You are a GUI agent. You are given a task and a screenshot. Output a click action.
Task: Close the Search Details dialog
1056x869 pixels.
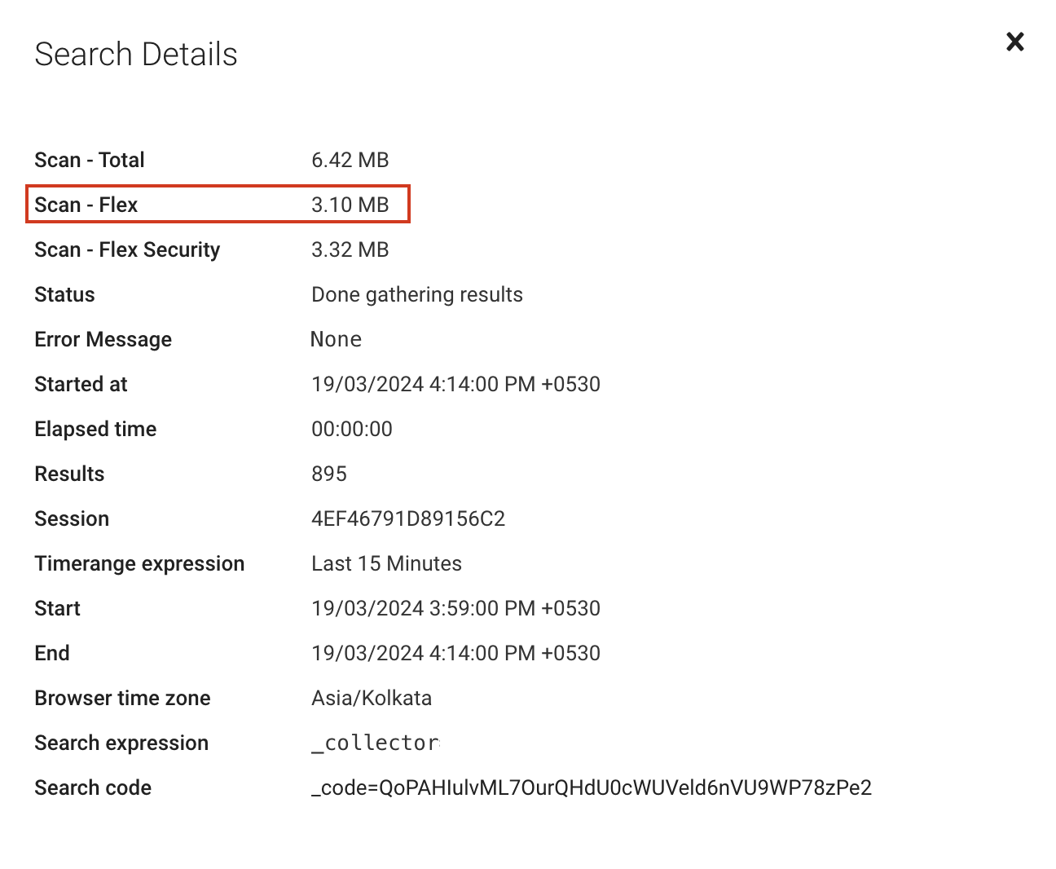[x=1014, y=42]
